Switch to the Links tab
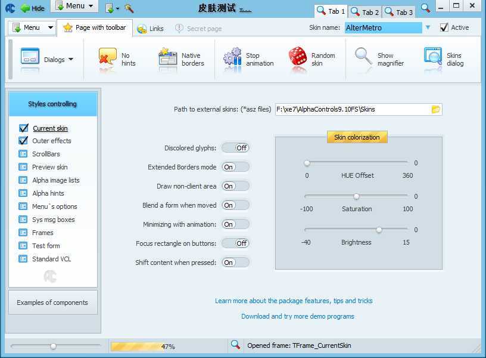Image resolution: width=486 pixels, height=358 pixels. click(x=150, y=29)
